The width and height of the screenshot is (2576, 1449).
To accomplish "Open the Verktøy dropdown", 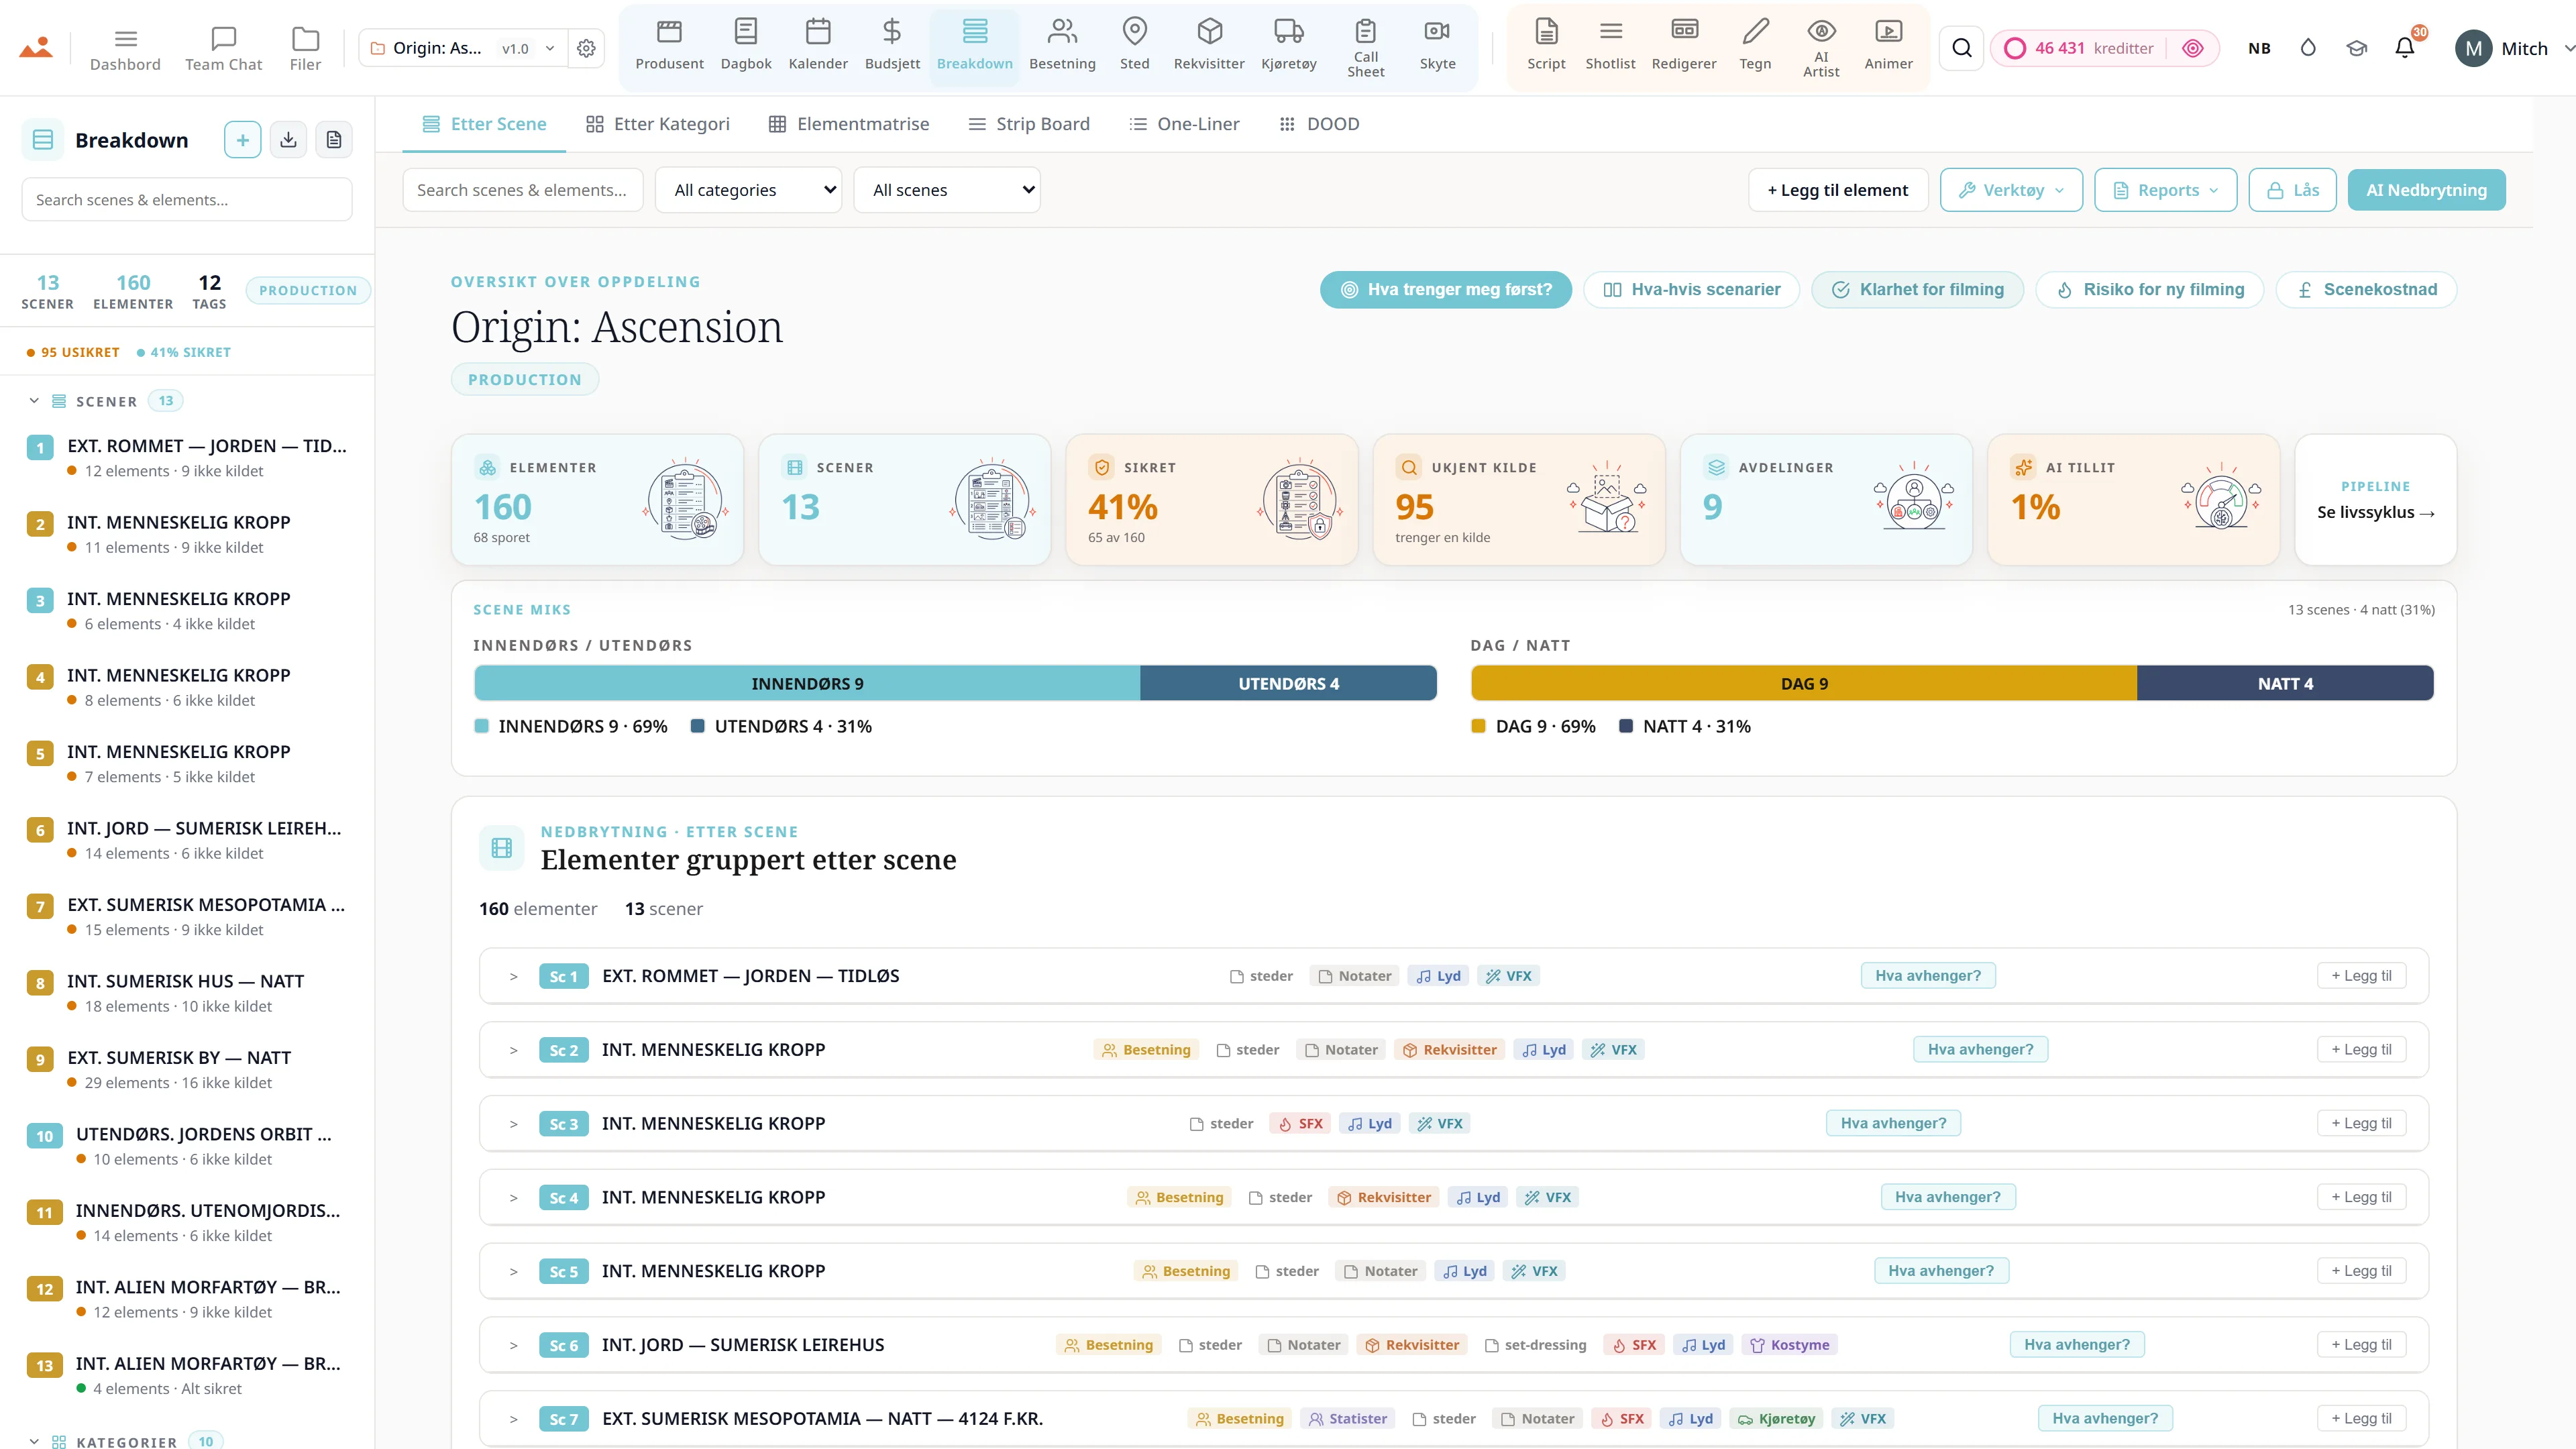I will (2011, 190).
